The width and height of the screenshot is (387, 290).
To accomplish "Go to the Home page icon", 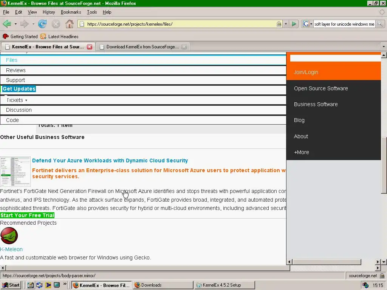I will (70, 24).
